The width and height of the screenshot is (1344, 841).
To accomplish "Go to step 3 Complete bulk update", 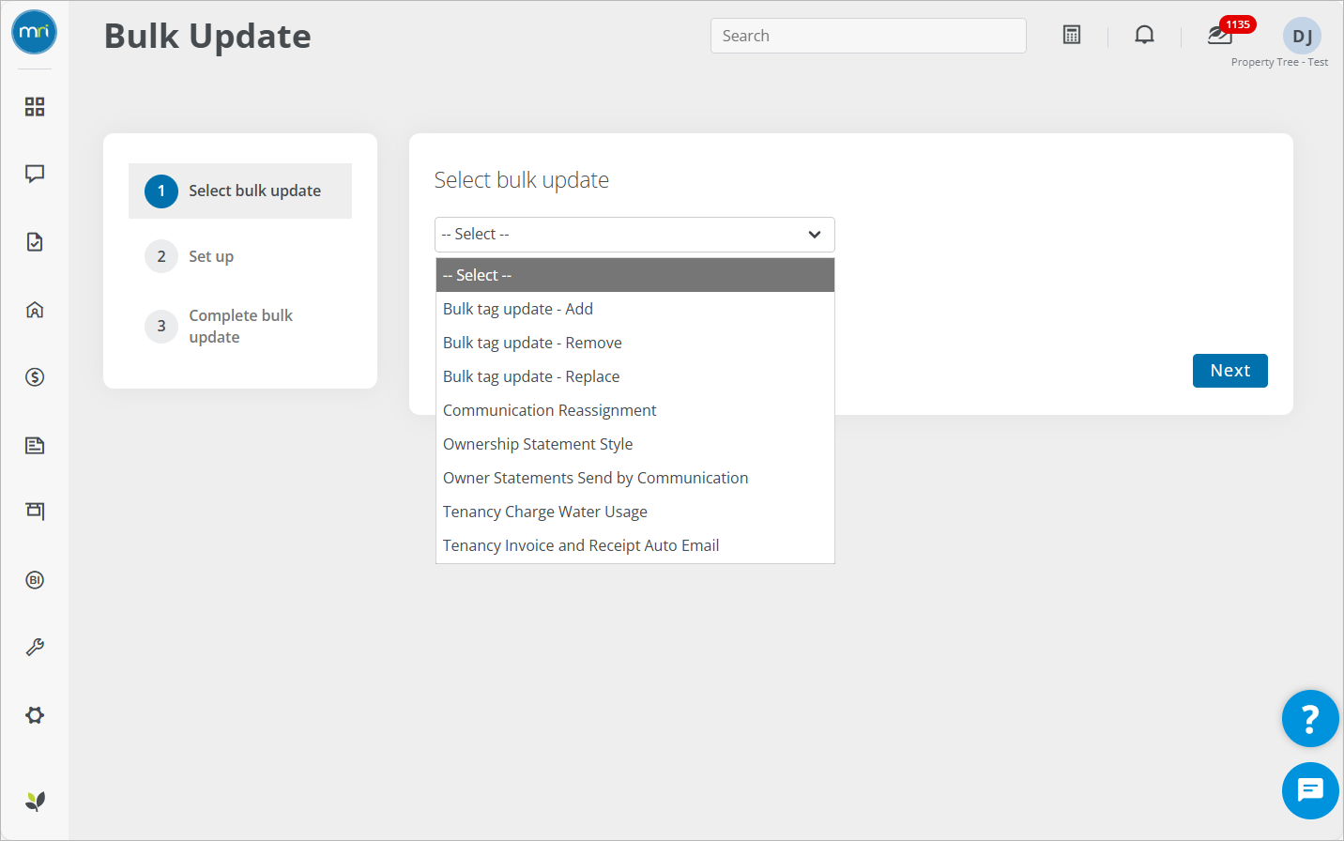I will [x=220, y=327].
